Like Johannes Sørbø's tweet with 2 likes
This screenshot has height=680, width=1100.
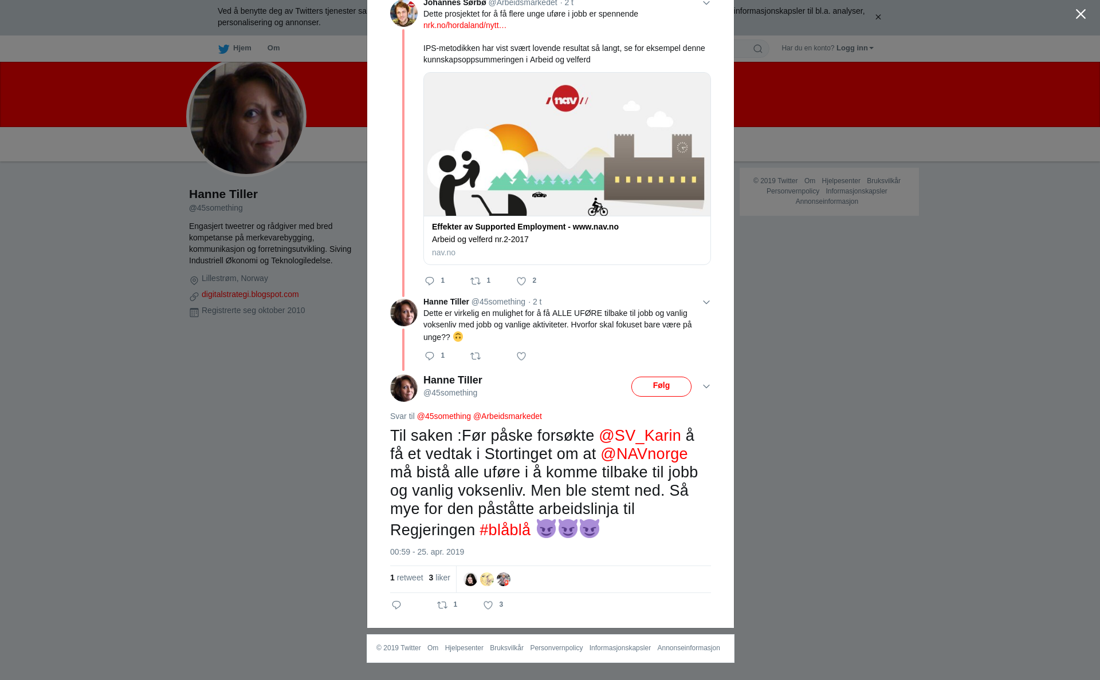pos(521,281)
